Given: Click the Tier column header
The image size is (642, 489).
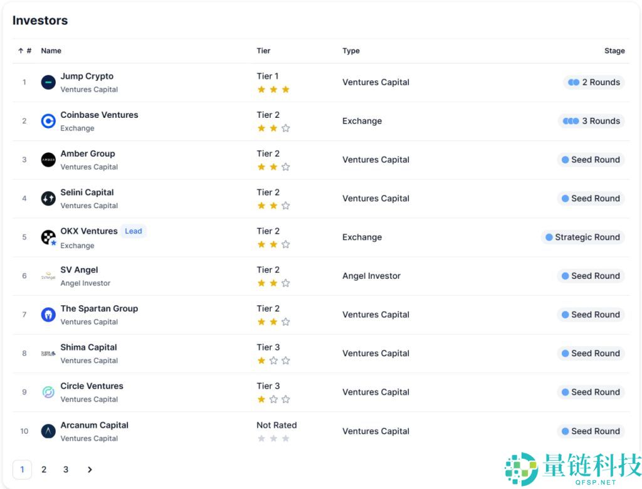Looking at the screenshot, I should point(263,51).
